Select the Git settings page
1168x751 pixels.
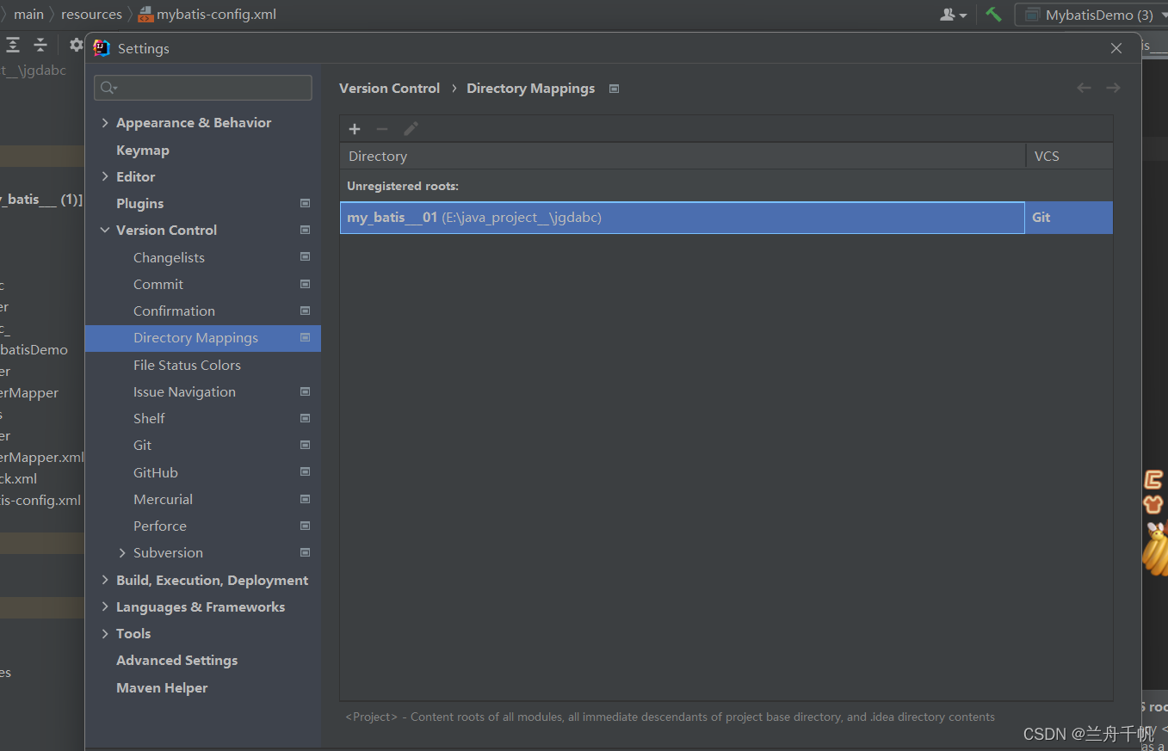pos(143,445)
